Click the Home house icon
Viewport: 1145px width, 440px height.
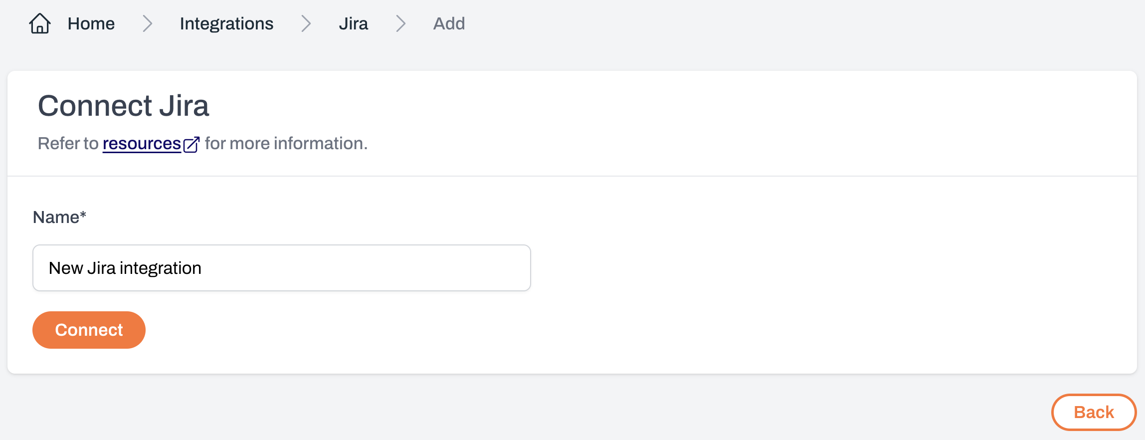click(40, 23)
